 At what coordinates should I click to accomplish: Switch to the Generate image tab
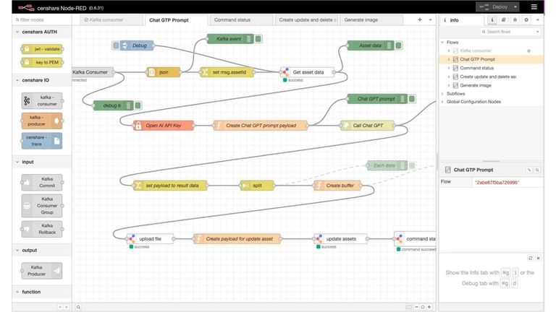click(371, 19)
